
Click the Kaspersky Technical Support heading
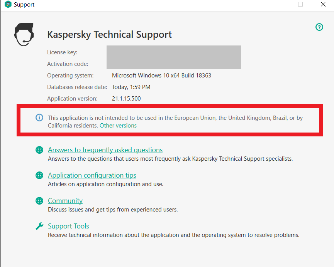click(x=110, y=35)
